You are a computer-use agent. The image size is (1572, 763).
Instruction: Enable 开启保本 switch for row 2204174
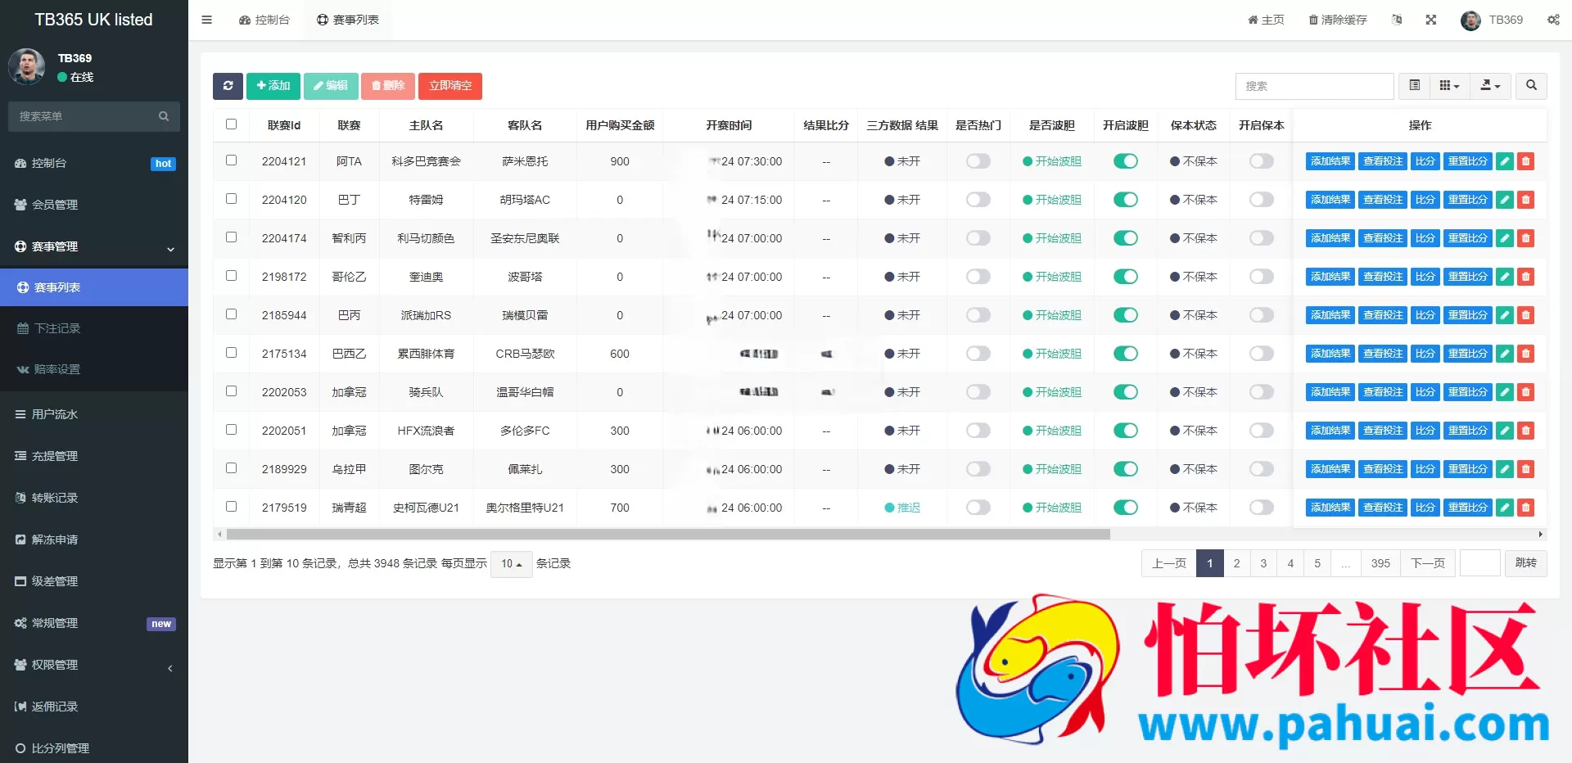[x=1262, y=238]
